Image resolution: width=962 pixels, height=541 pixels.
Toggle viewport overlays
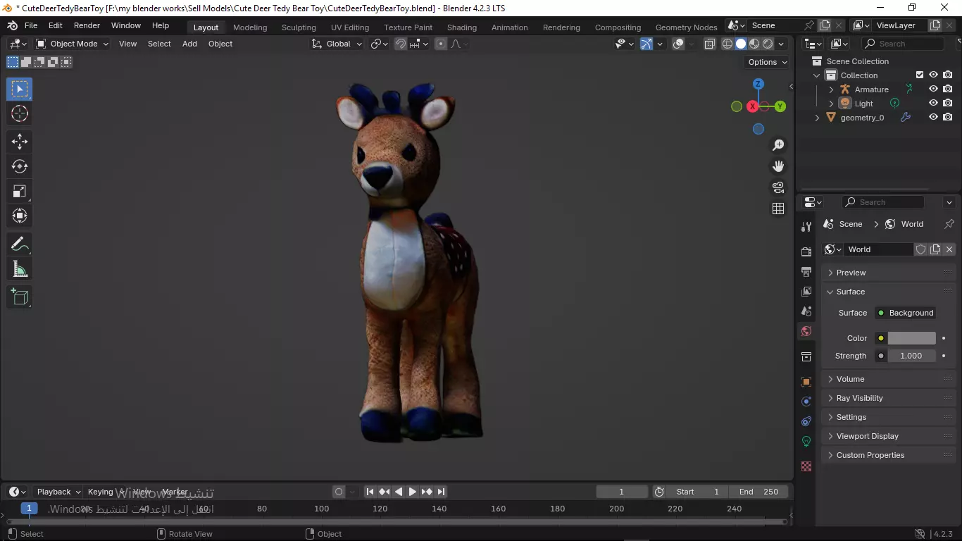(x=678, y=44)
